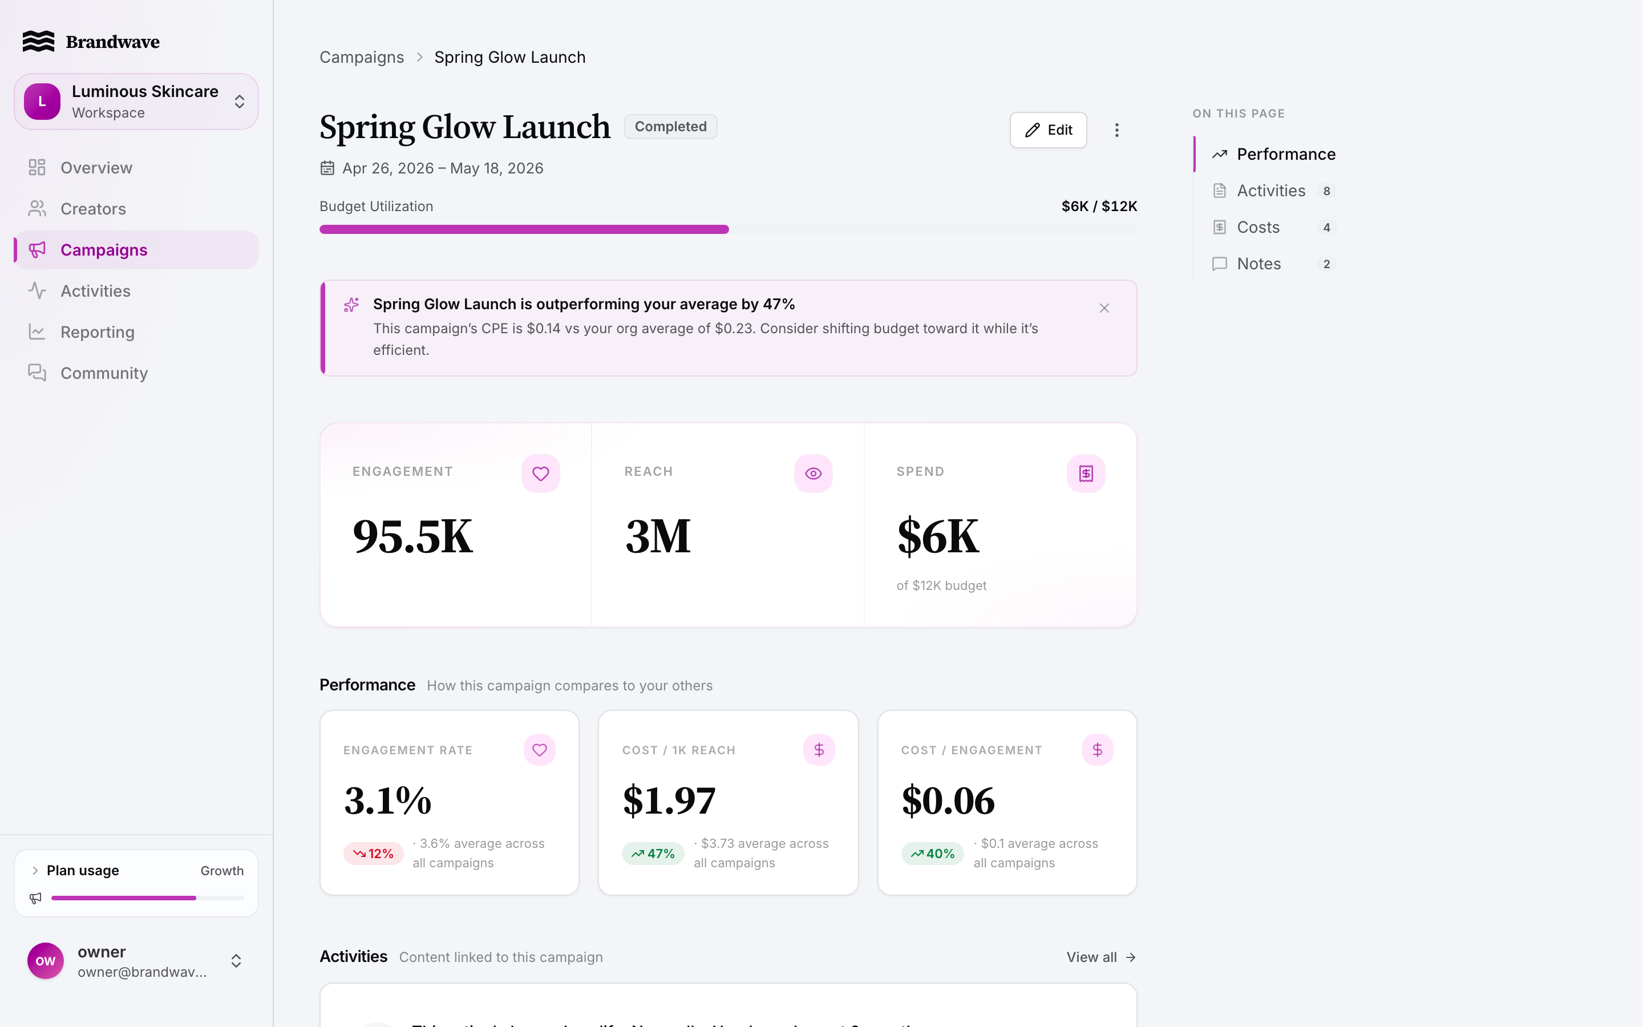Jump to Performance section on this page

(x=1265, y=154)
